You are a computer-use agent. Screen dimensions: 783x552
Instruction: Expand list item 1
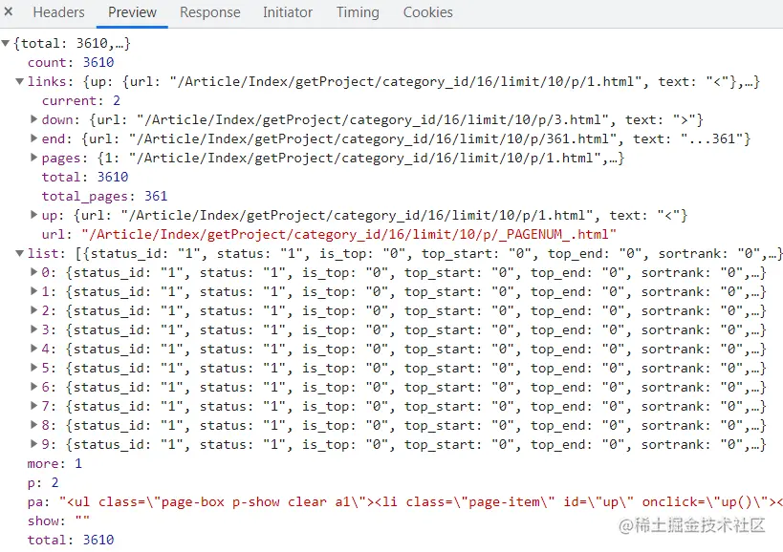34,291
